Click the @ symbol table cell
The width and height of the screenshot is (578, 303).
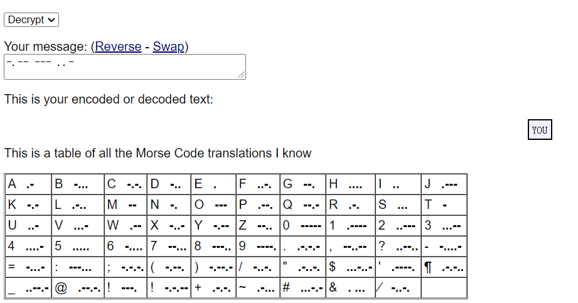[77, 287]
